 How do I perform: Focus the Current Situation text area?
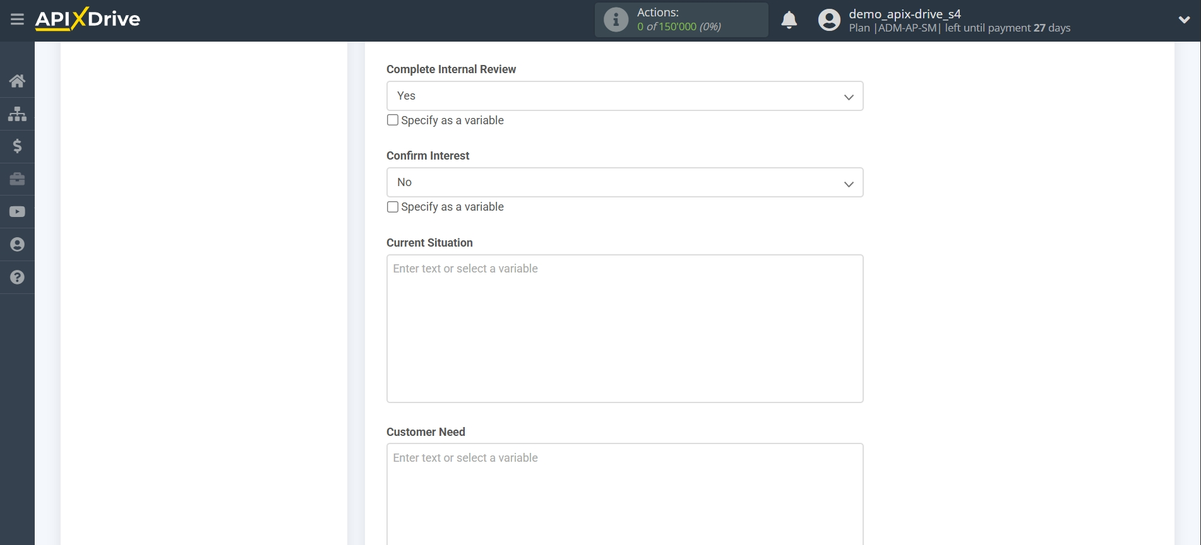(x=624, y=329)
